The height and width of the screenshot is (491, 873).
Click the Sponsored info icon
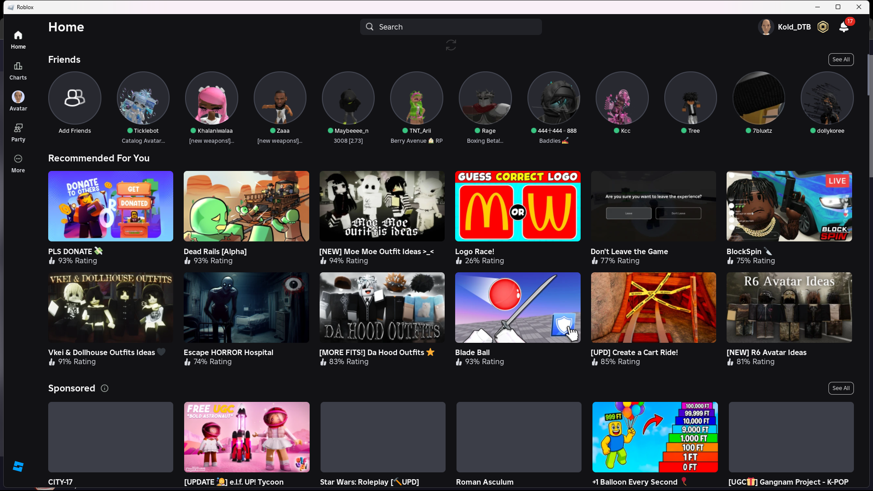[x=105, y=388]
